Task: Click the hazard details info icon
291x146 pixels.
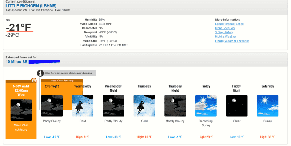Action: click(40, 73)
